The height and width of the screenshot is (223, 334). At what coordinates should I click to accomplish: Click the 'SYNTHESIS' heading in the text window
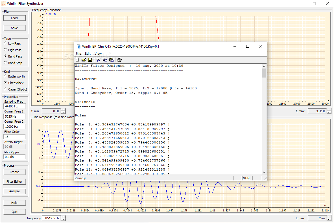85,102
